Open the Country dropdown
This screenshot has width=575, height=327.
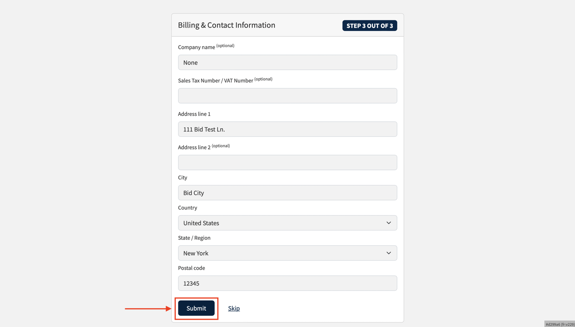[x=287, y=223]
